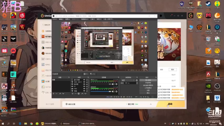Click 开始录制 button in OBS controls

(x=148, y=83)
